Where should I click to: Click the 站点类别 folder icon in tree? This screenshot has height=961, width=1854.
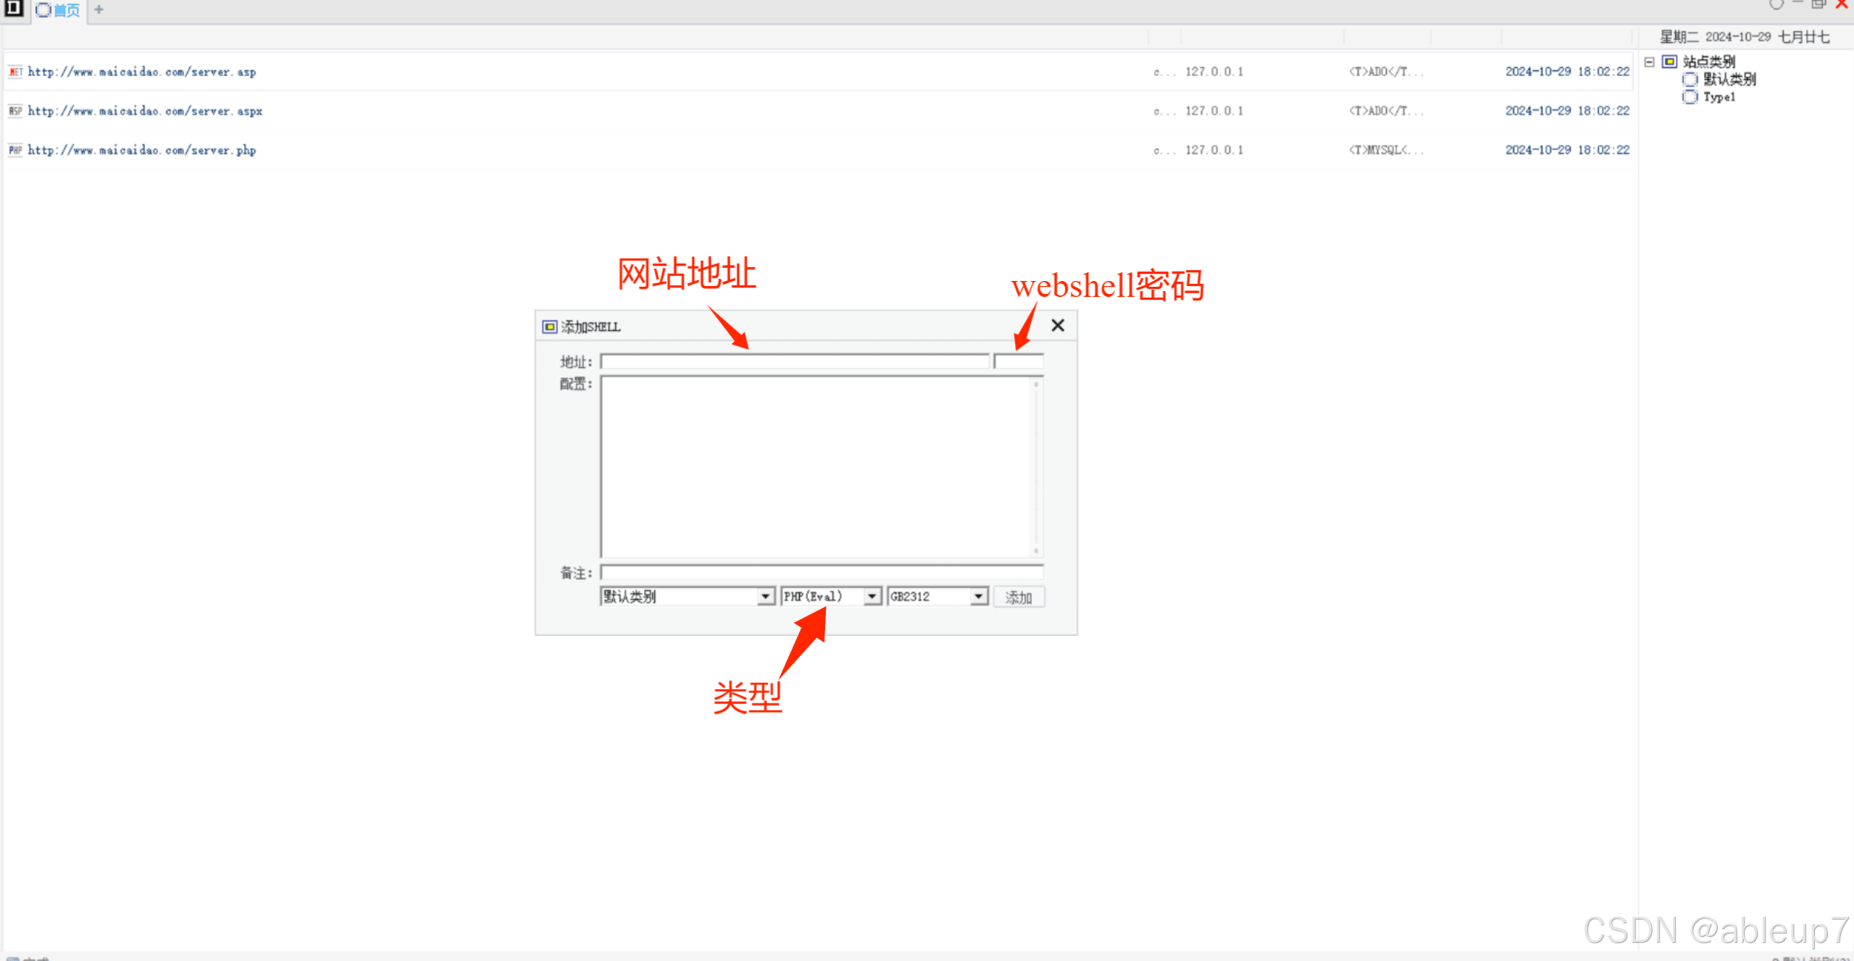1669,62
